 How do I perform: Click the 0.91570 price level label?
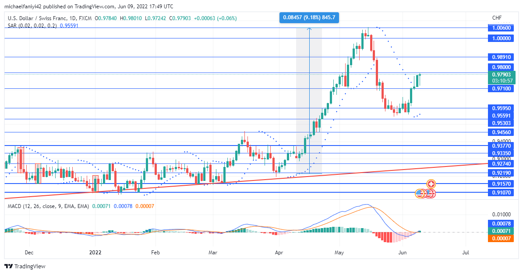click(x=502, y=184)
